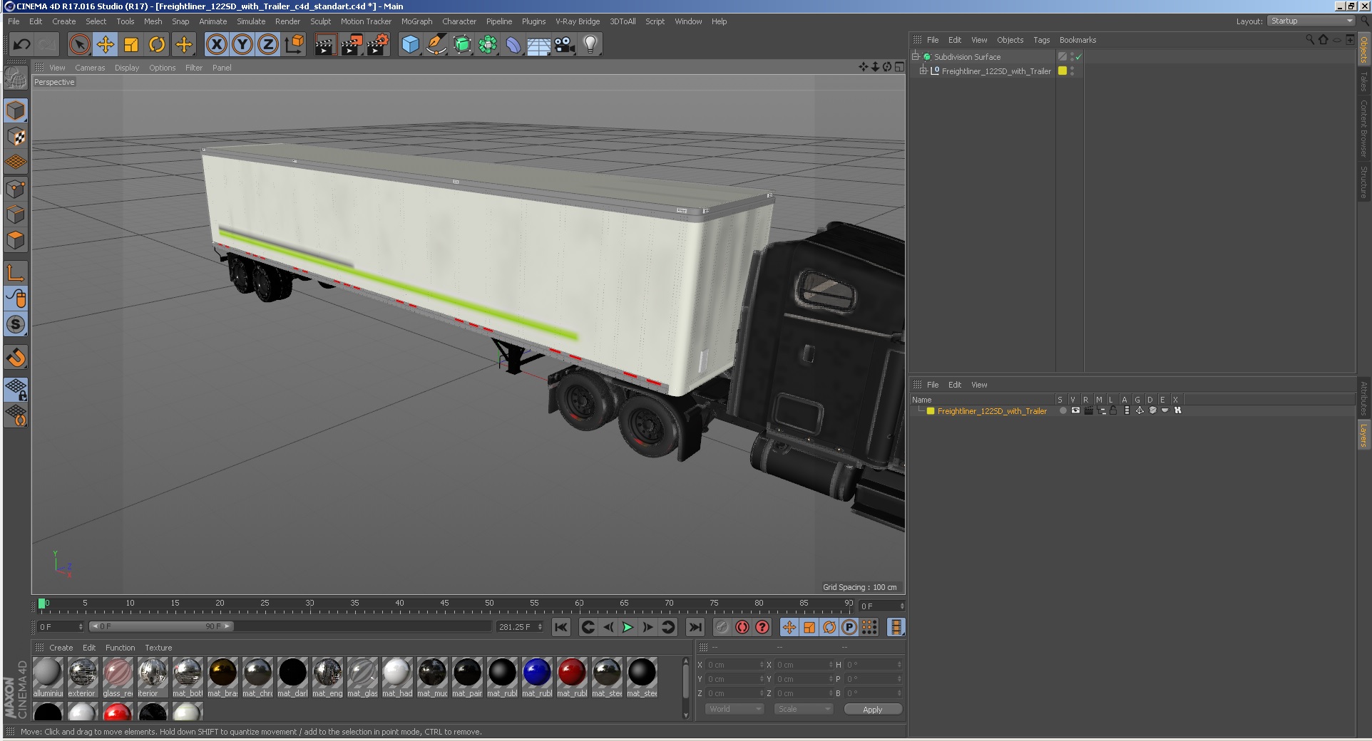Open the Spline pen tool
Viewport: 1372px width, 741px height.
pyautogui.click(x=436, y=45)
